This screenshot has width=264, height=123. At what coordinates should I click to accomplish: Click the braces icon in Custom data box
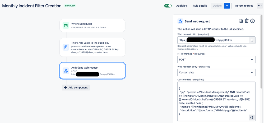point(252,118)
